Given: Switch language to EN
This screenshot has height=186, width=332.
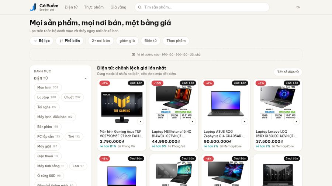Looking at the screenshot, I should [298, 7].
